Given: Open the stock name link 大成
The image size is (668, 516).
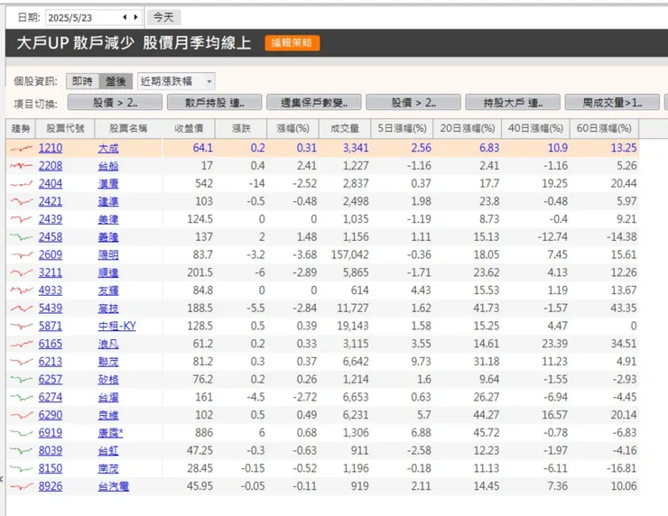Looking at the screenshot, I should click(108, 148).
